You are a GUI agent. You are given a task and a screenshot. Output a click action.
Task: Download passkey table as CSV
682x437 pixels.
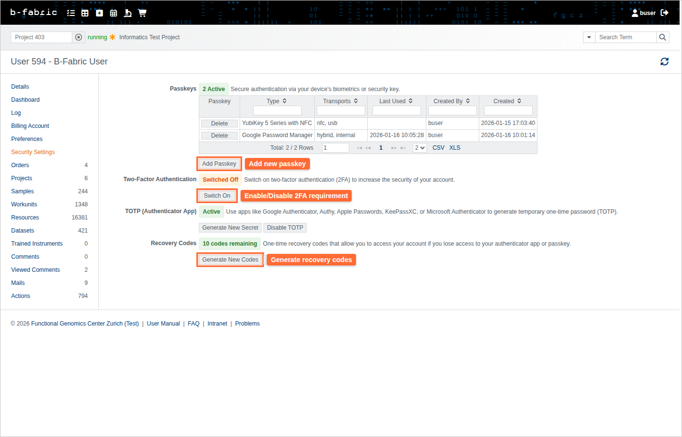click(x=438, y=148)
